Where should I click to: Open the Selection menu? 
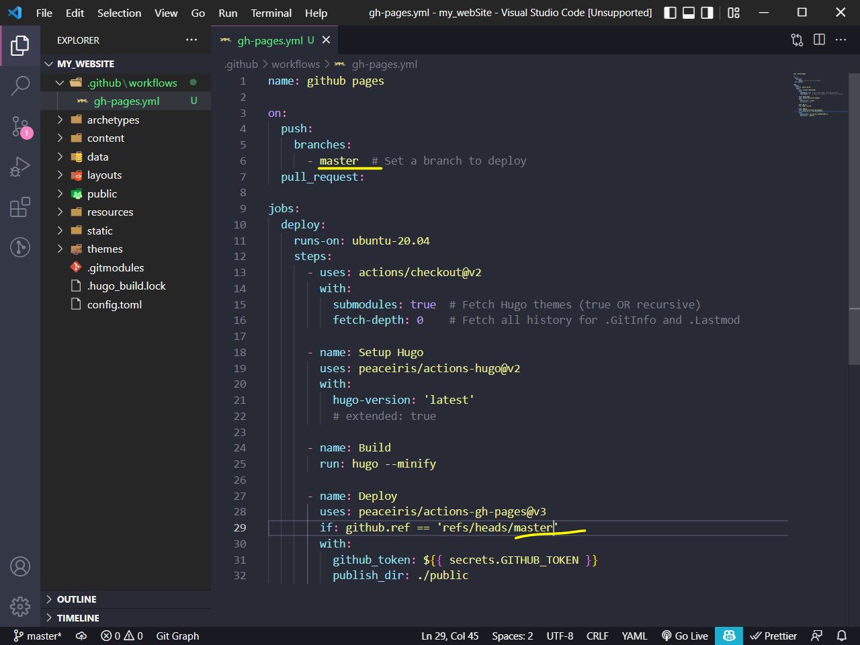click(120, 13)
